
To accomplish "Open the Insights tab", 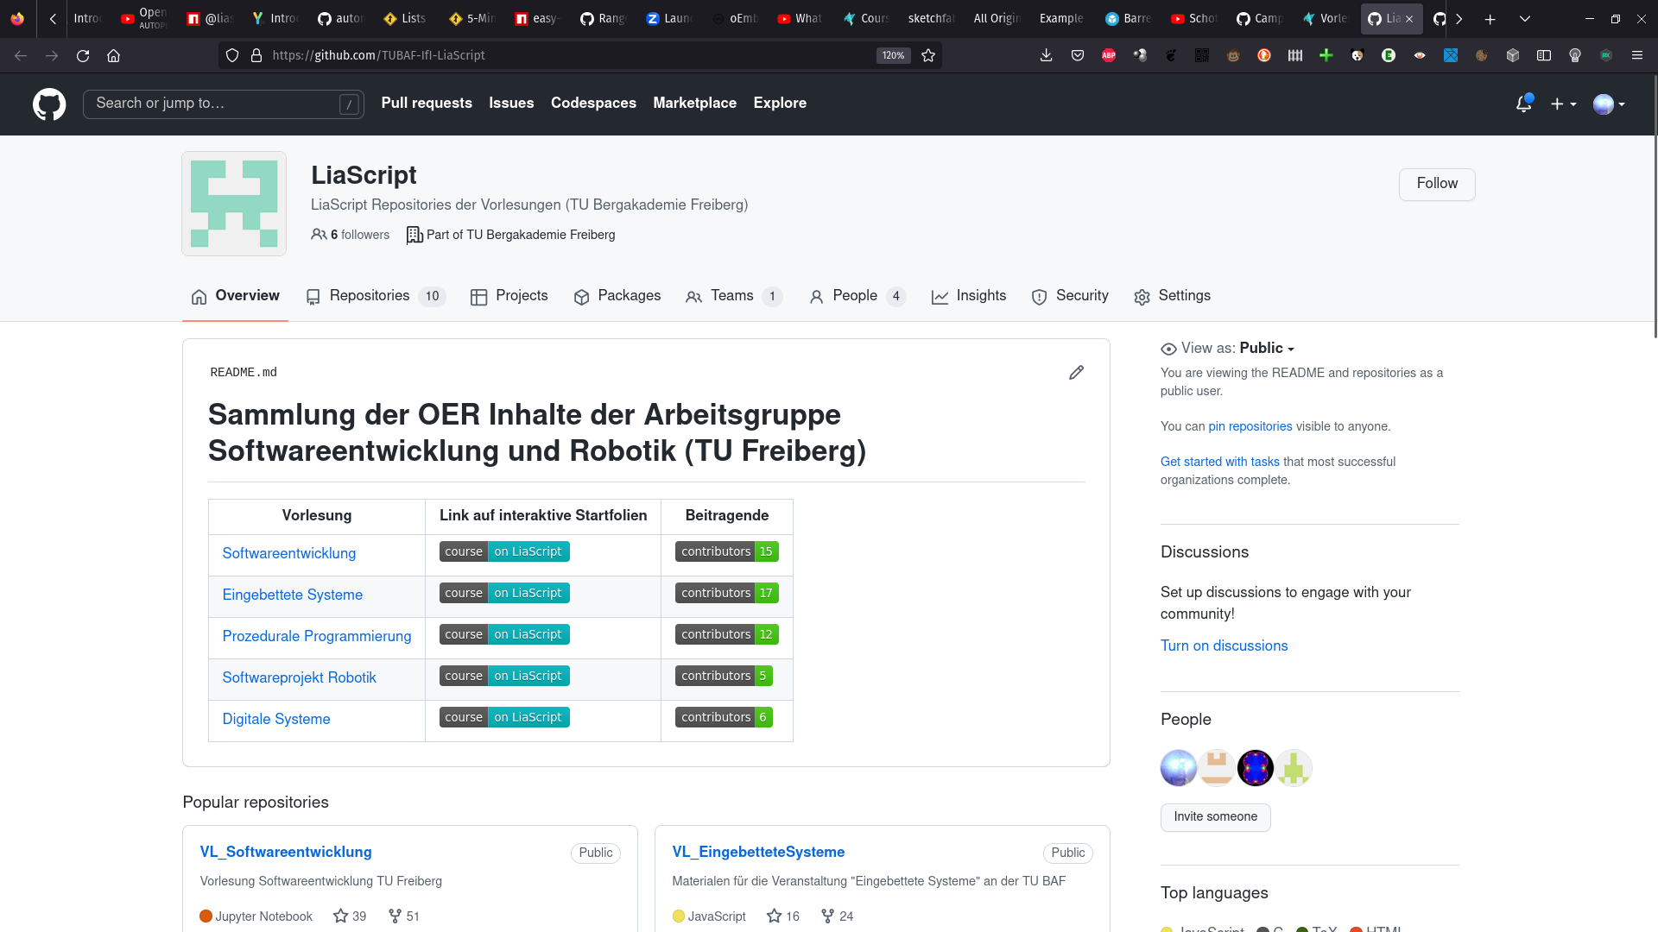I will tap(980, 296).
